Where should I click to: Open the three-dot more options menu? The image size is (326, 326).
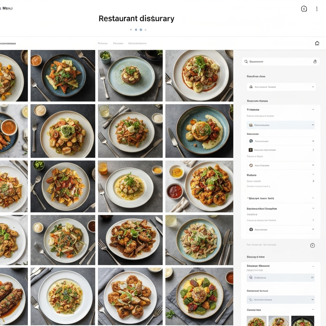(316, 9)
